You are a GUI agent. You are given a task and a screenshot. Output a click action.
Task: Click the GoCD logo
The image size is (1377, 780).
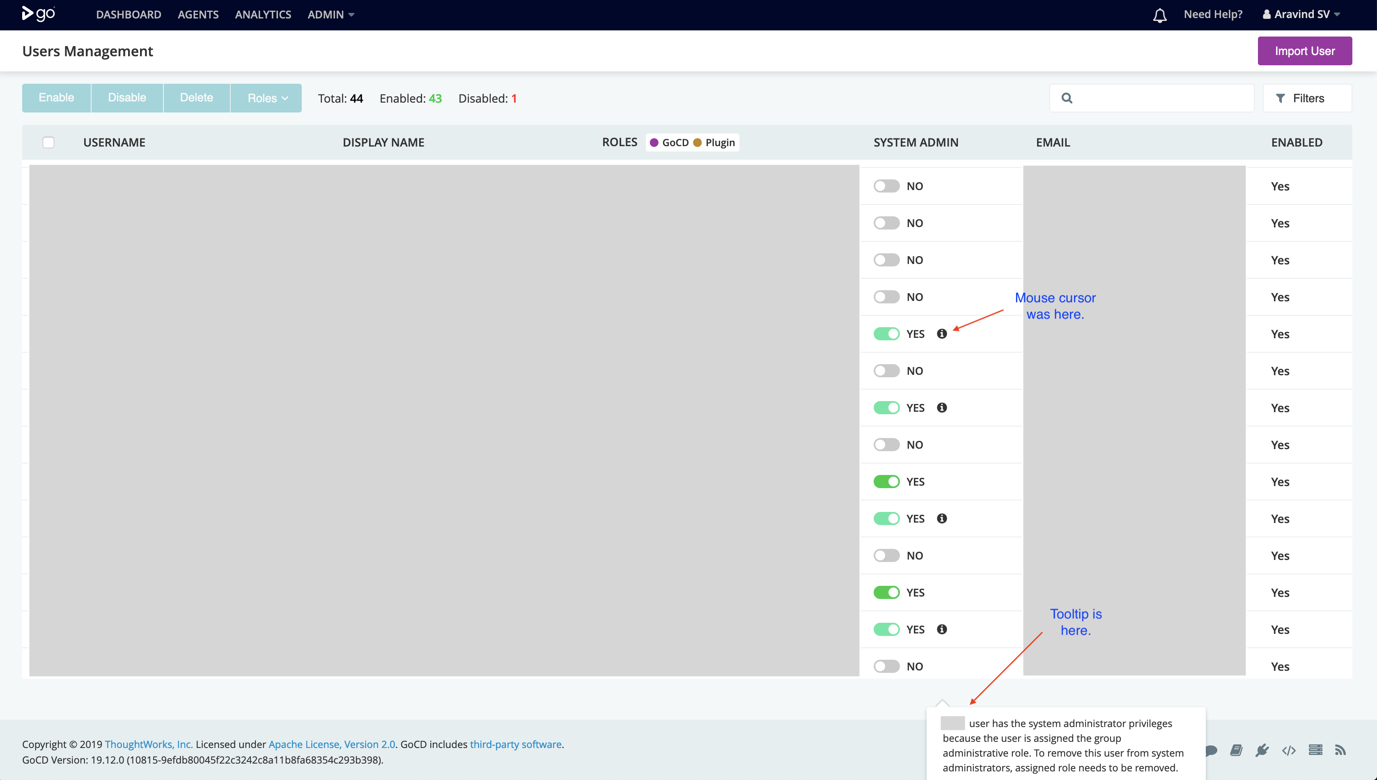[x=39, y=14]
